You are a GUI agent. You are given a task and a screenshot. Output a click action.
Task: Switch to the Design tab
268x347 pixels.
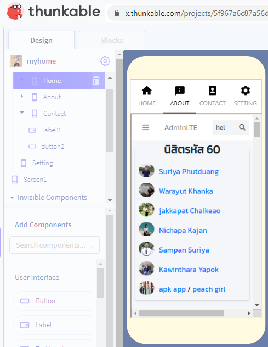(x=41, y=40)
